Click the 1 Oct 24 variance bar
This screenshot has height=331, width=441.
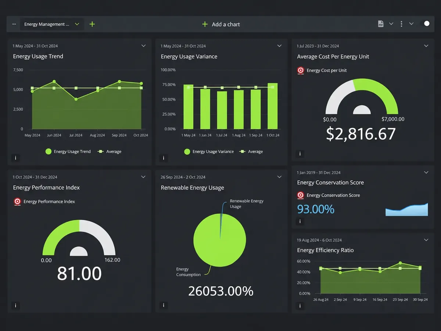point(273,106)
